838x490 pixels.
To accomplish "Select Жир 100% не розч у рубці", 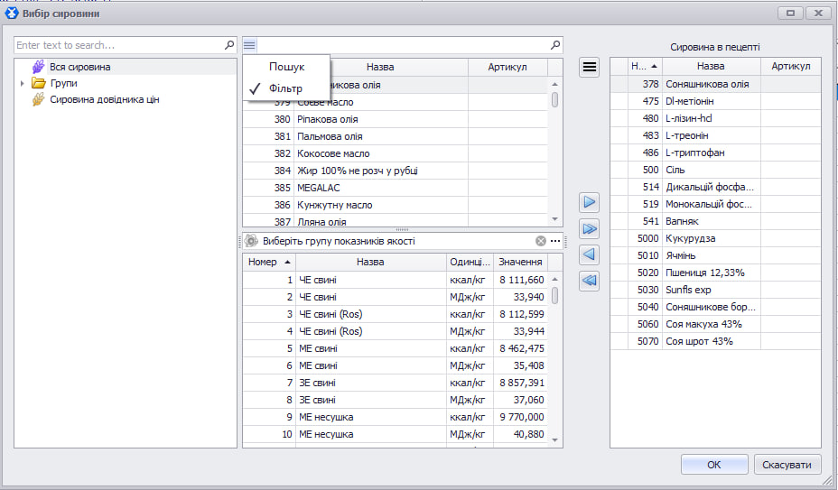I will pos(396,171).
